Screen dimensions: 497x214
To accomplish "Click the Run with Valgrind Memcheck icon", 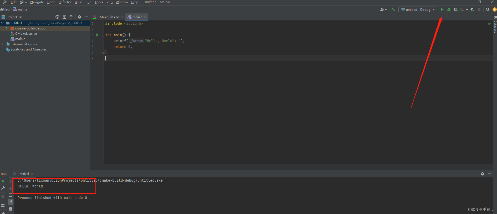I will click(472, 9).
